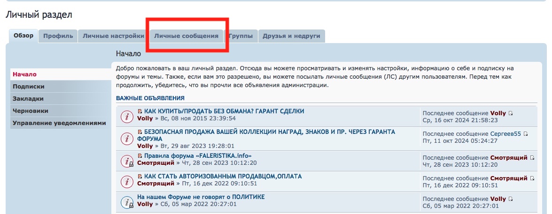The width and height of the screenshot is (552, 214).
Task: Open last poster Volly dated 16 окт 2024
Action: 498,113
